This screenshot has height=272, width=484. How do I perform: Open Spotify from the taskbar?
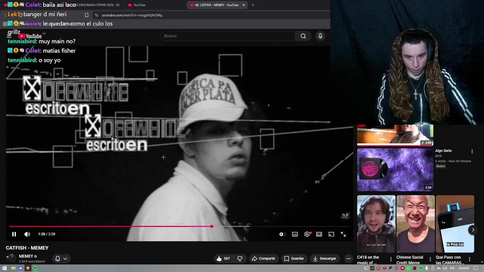pyautogui.click(x=36, y=268)
